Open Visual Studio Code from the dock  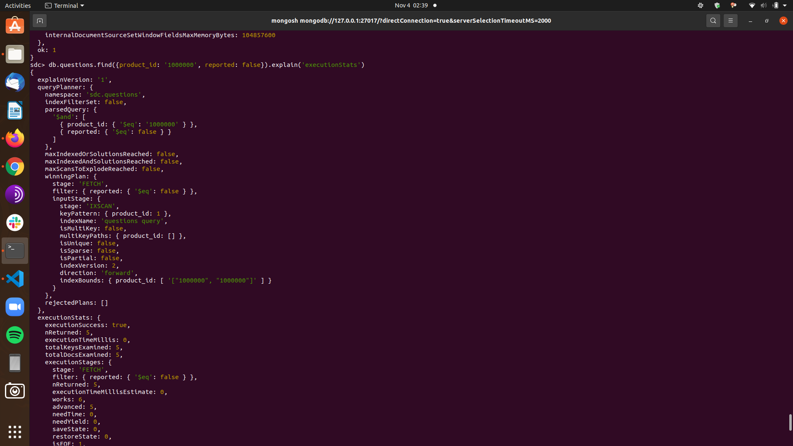(x=15, y=279)
